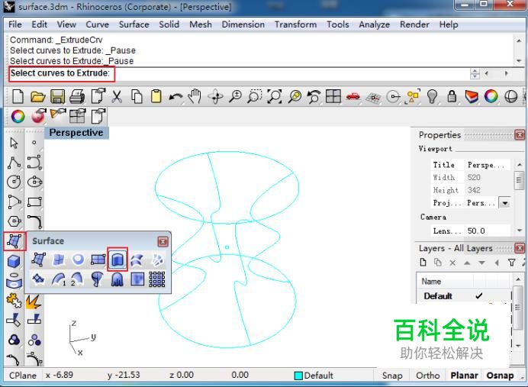Image resolution: width=528 pixels, height=387 pixels.
Task: Open the Projection dropdown arrow
Action: 505,203
